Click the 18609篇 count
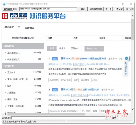Screen dimensions: 136x125 [x=37, y=52]
